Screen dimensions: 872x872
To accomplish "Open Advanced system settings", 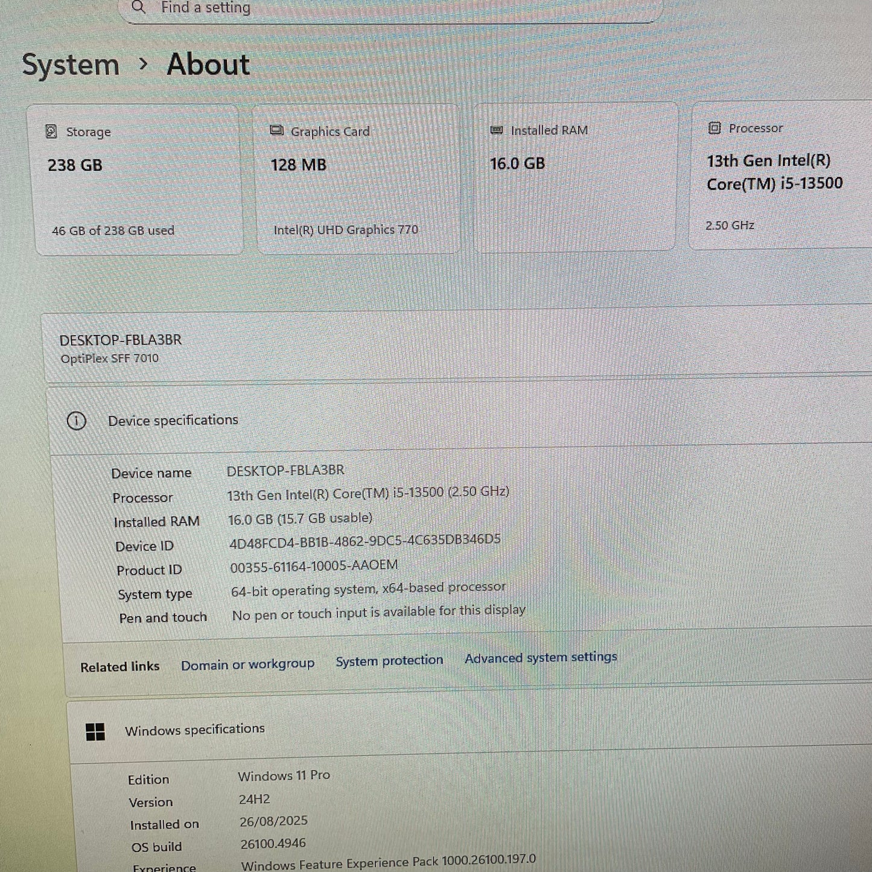I will click(540, 657).
